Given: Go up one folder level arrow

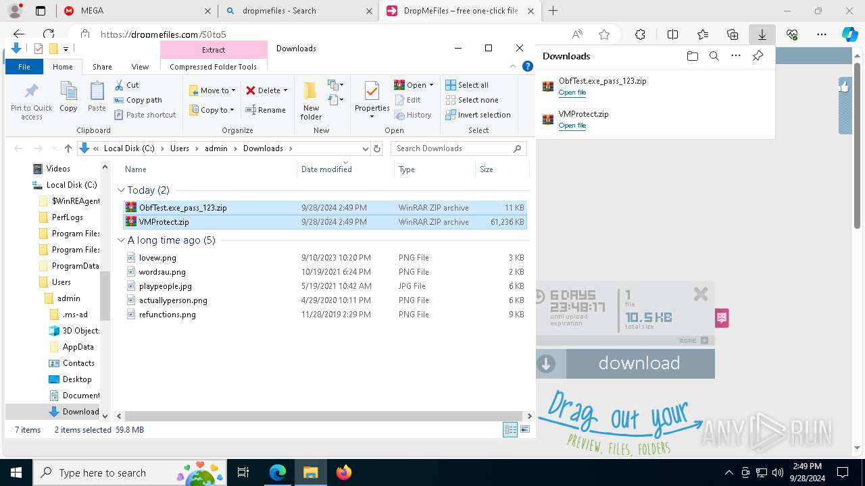Looking at the screenshot, I should pyautogui.click(x=68, y=148).
